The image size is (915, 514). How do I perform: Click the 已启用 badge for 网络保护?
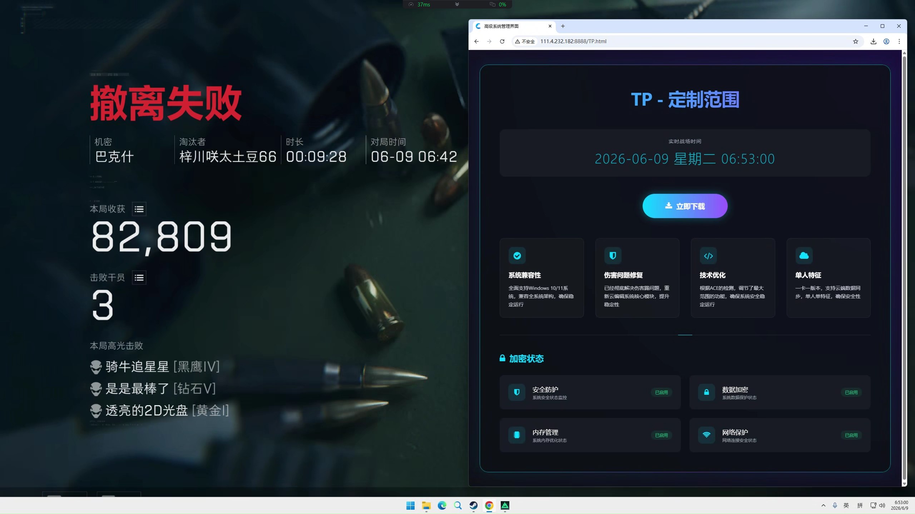point(851,435)
